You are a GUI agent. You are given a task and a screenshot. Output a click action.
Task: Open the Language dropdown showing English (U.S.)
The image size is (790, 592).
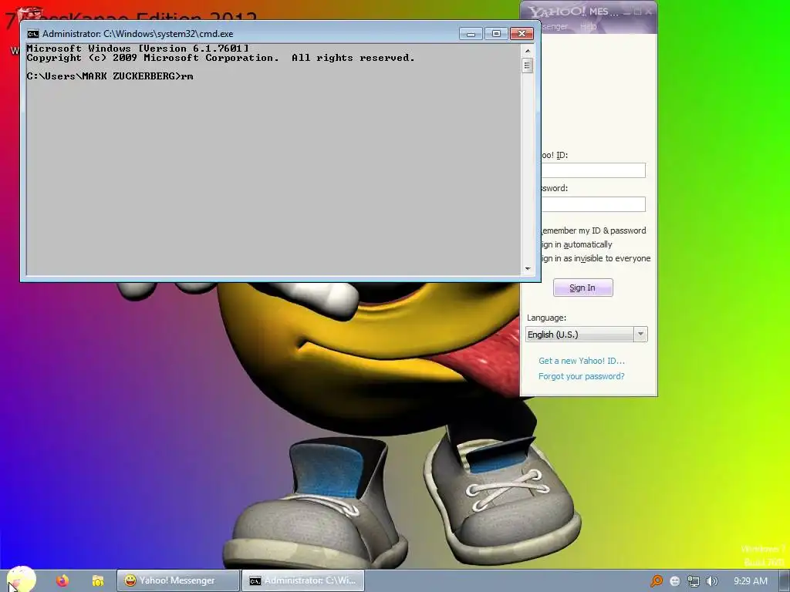point(586,335)
